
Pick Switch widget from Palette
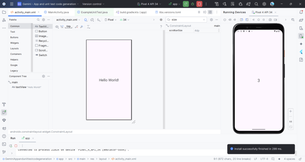coord(41,55)
